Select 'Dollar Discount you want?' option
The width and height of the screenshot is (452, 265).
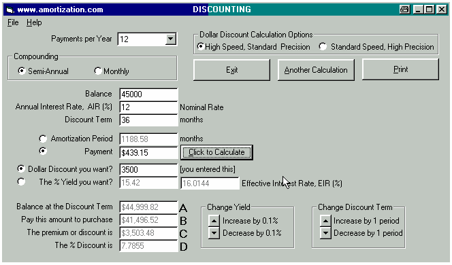pos(20,169)
